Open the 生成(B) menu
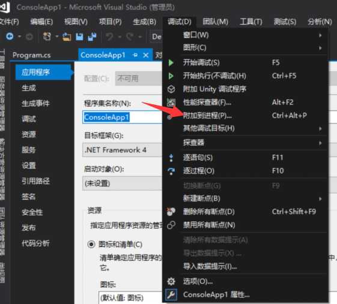This screenshot has height=304, width=337. [x=144, y=22]
